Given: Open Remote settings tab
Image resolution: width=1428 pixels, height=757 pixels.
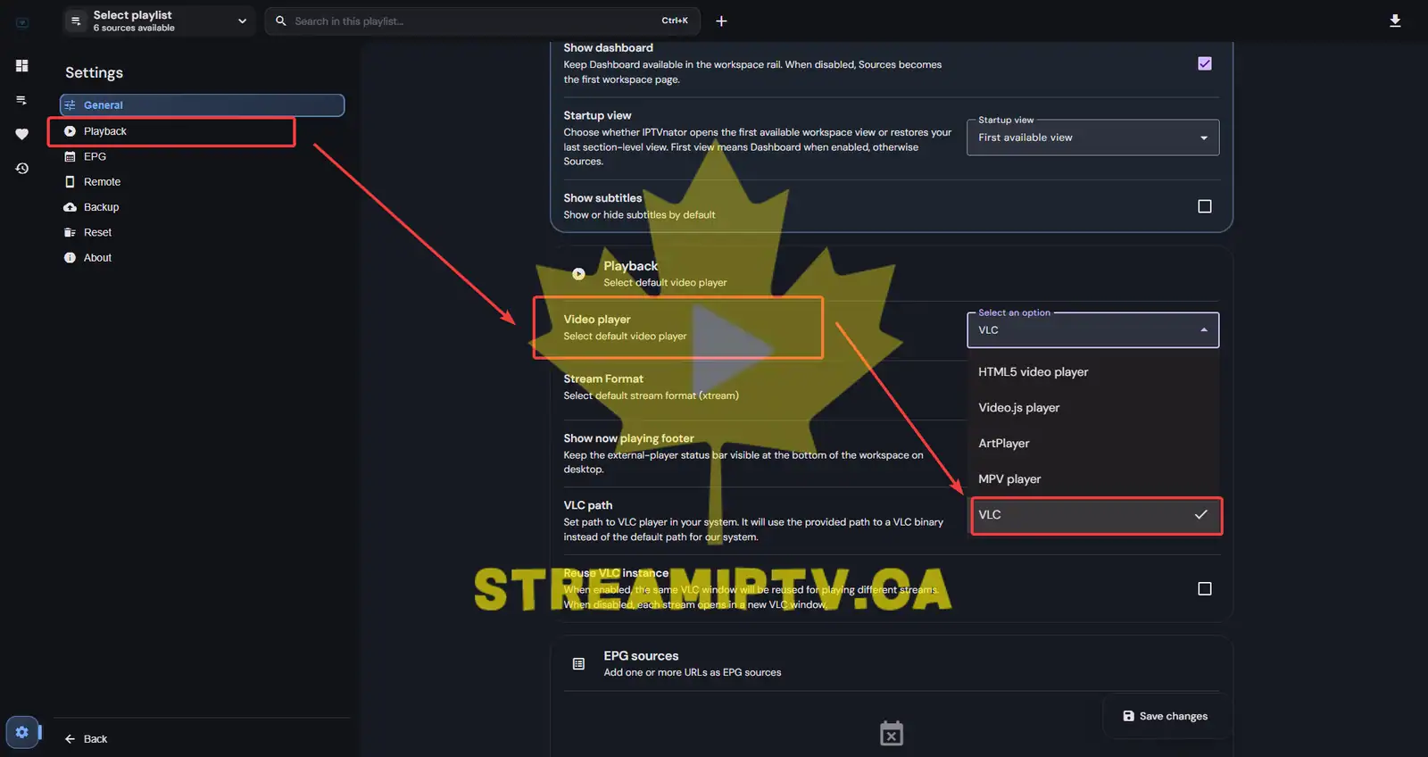Looking at the screenshot, I should pyautogui.click(x=202, y=181).
